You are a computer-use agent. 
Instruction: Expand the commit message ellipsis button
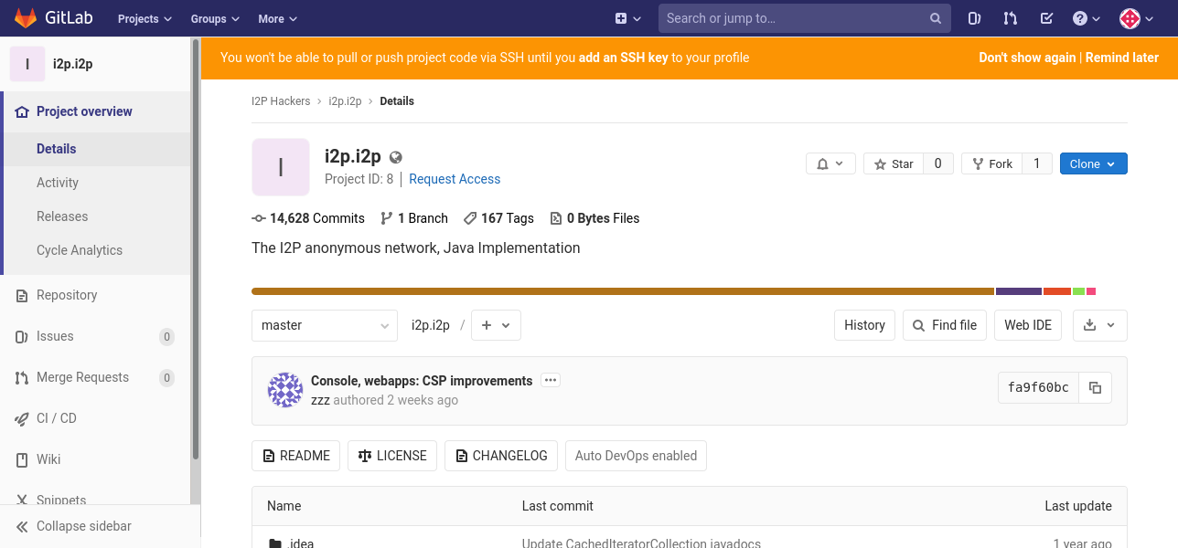click(550, 380)
